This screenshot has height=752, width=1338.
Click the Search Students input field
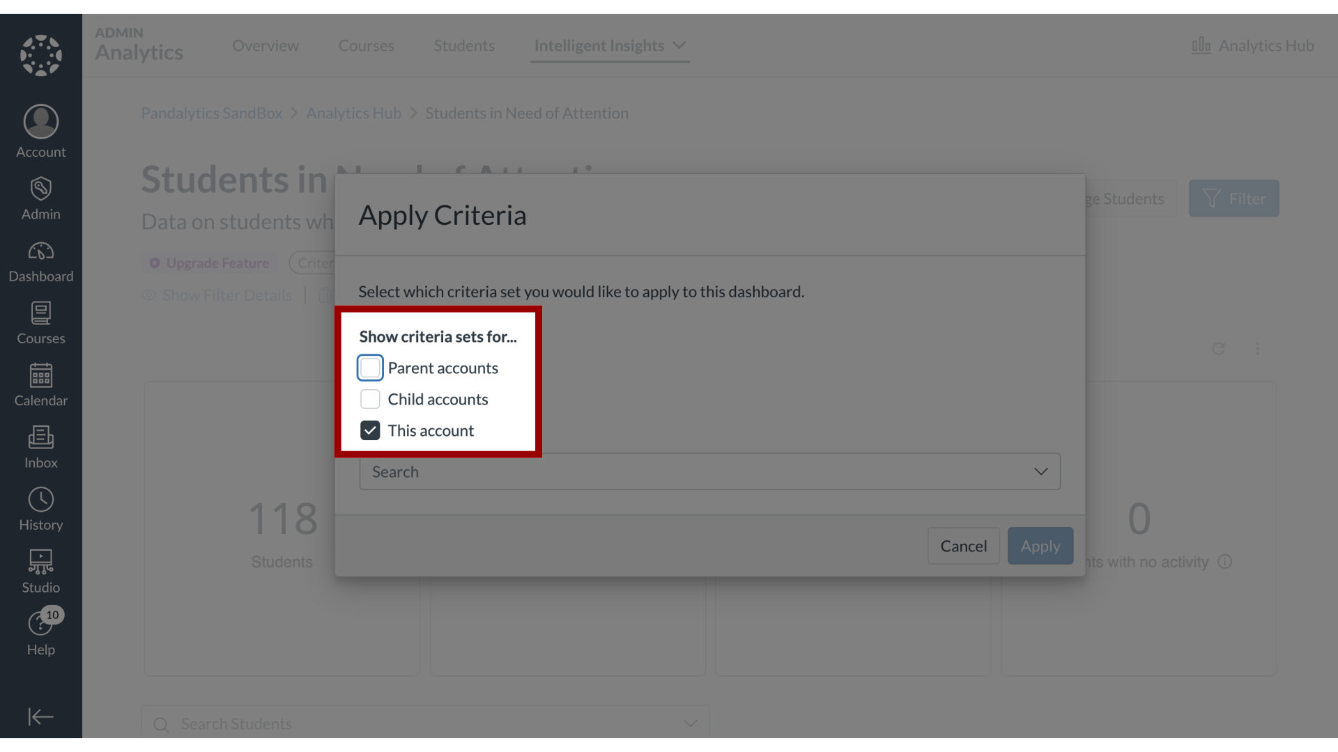tap(424, 723)
